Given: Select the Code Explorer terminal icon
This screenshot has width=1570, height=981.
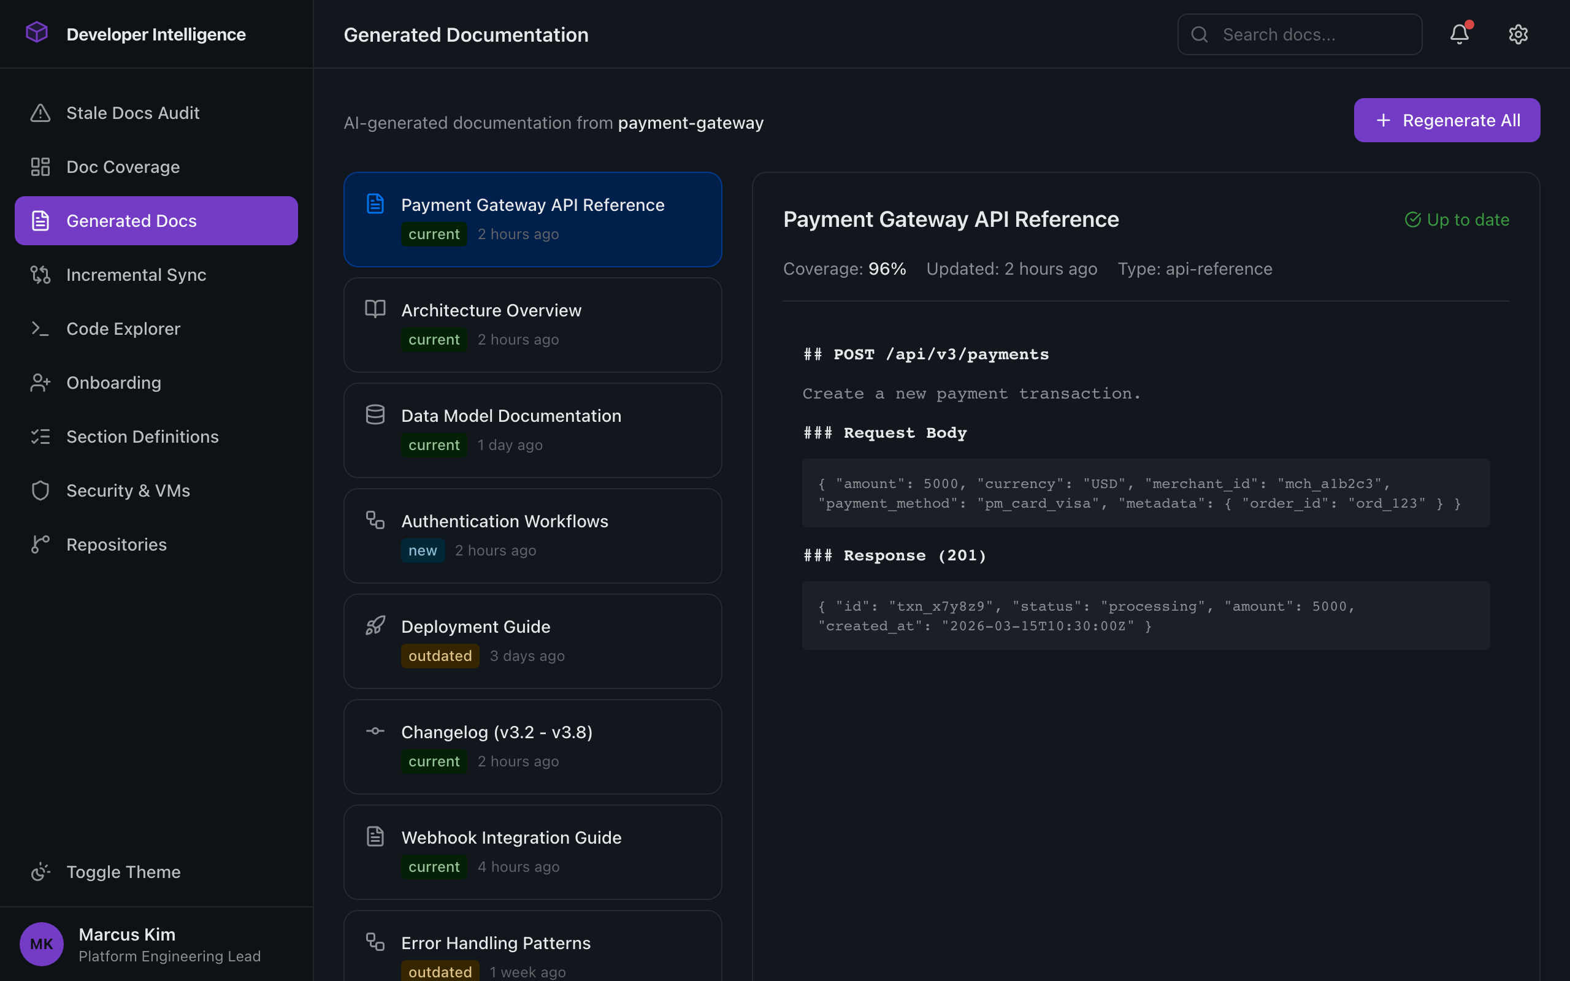Looking at the screenshot, I should tap(41, 328).
